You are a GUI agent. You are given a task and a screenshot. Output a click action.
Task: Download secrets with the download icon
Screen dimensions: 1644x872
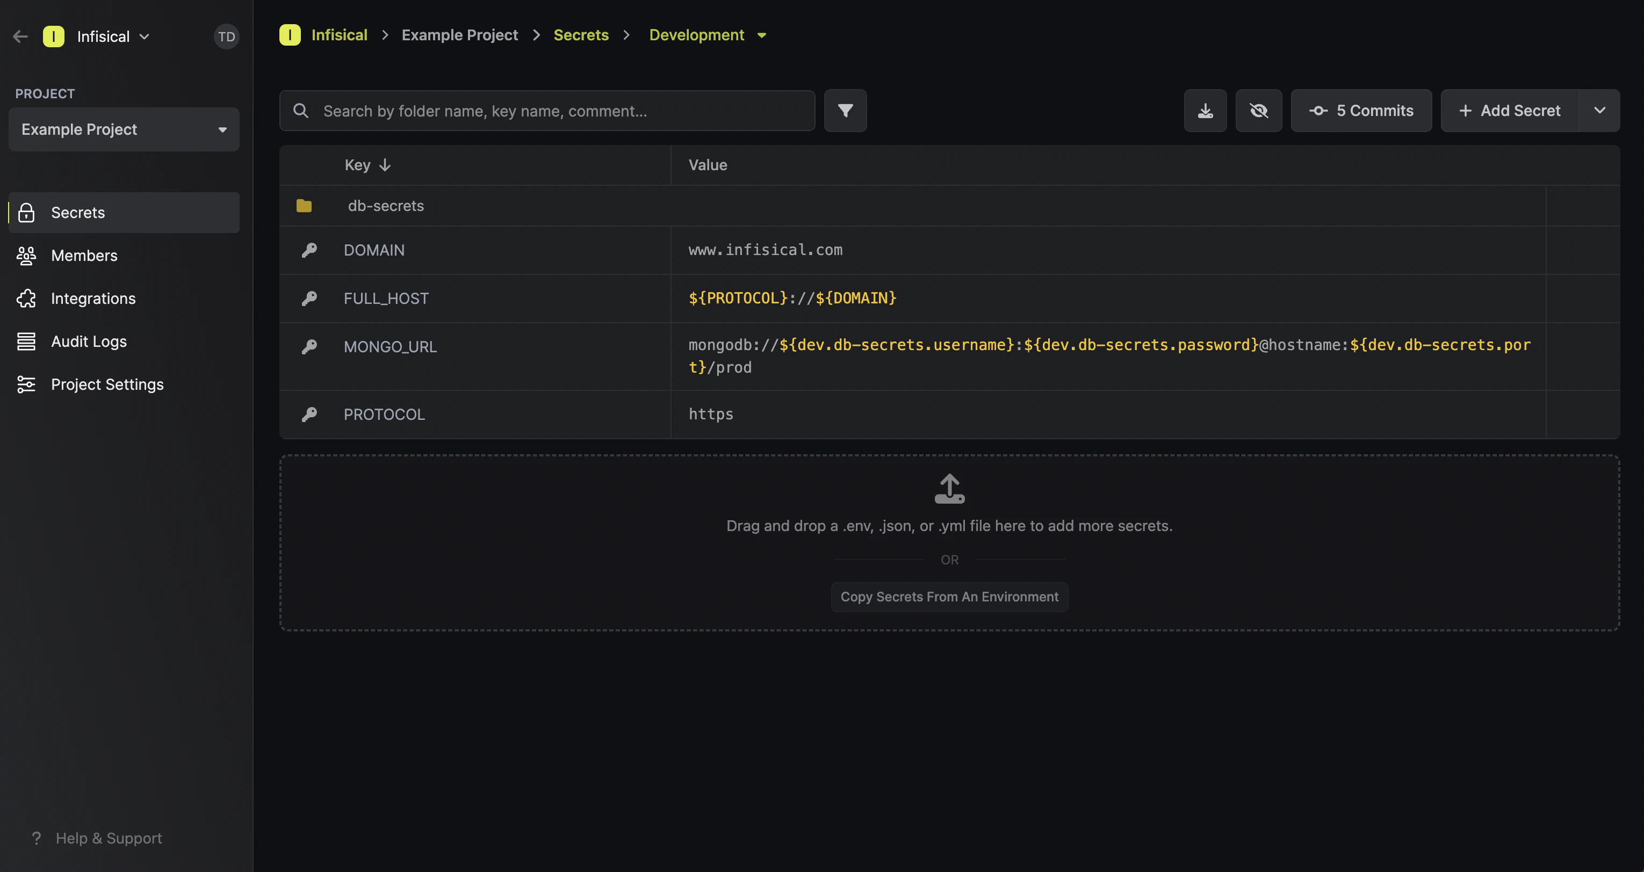coord(1205,111)
